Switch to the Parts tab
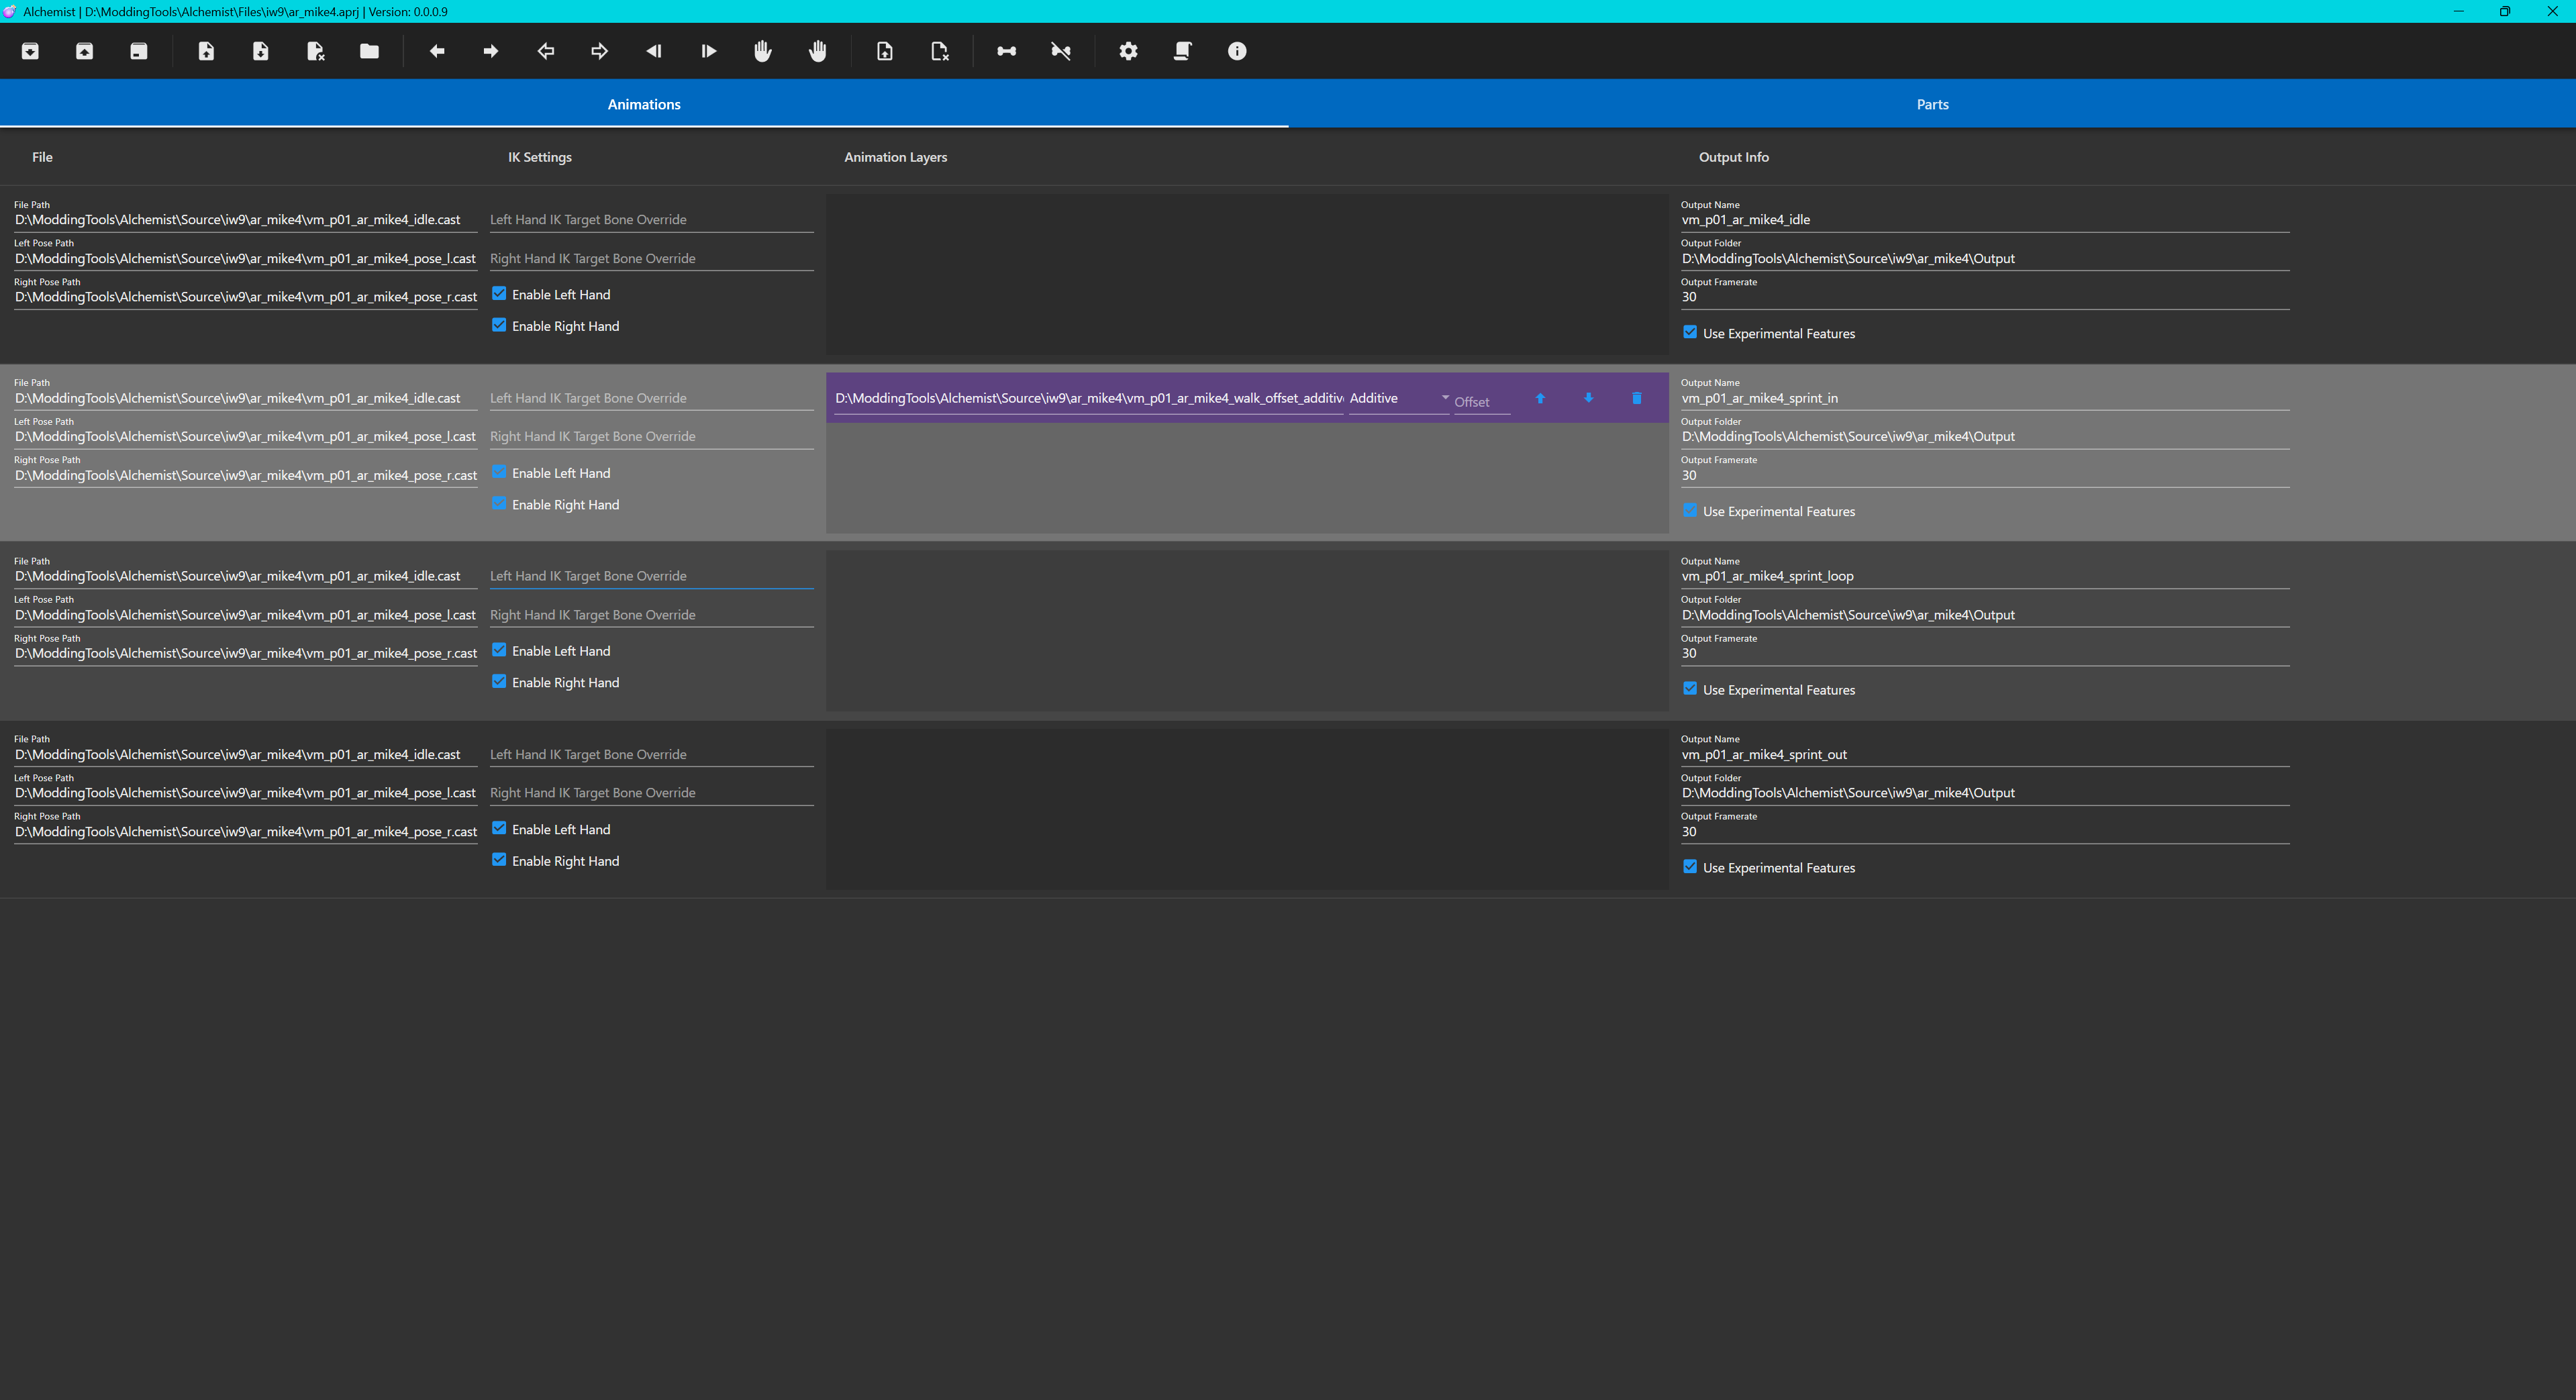 point(1932,104)
